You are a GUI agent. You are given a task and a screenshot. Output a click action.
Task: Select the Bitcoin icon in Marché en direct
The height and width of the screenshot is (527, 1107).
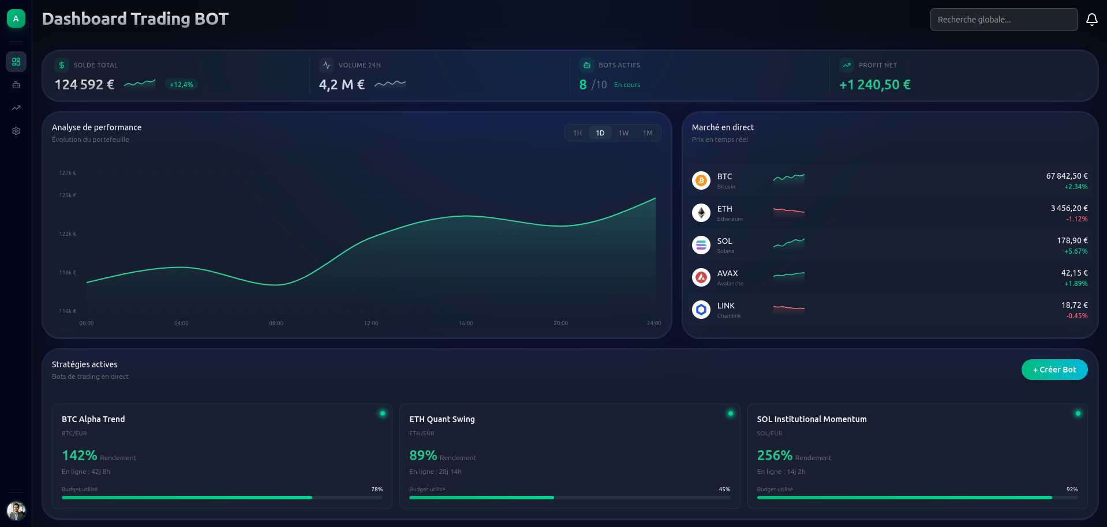(701, 180)
